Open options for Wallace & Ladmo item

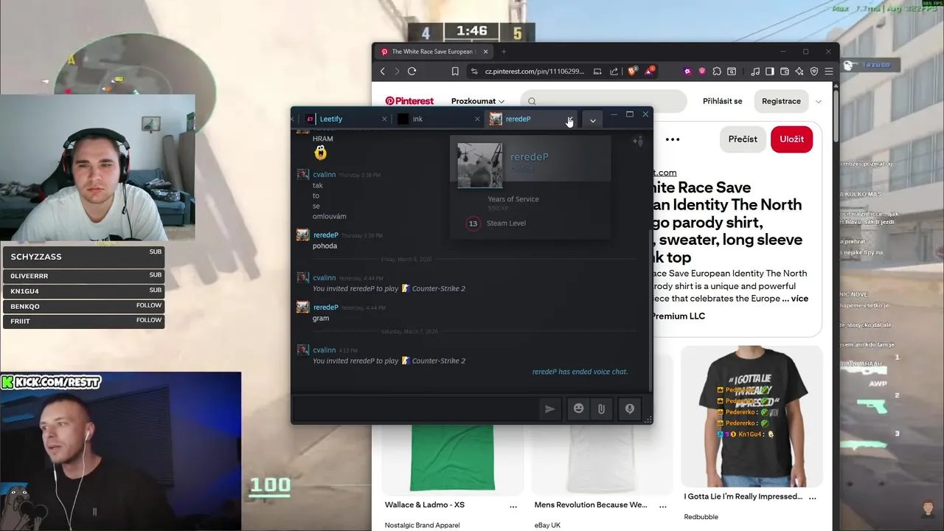(x=513, y=506)
